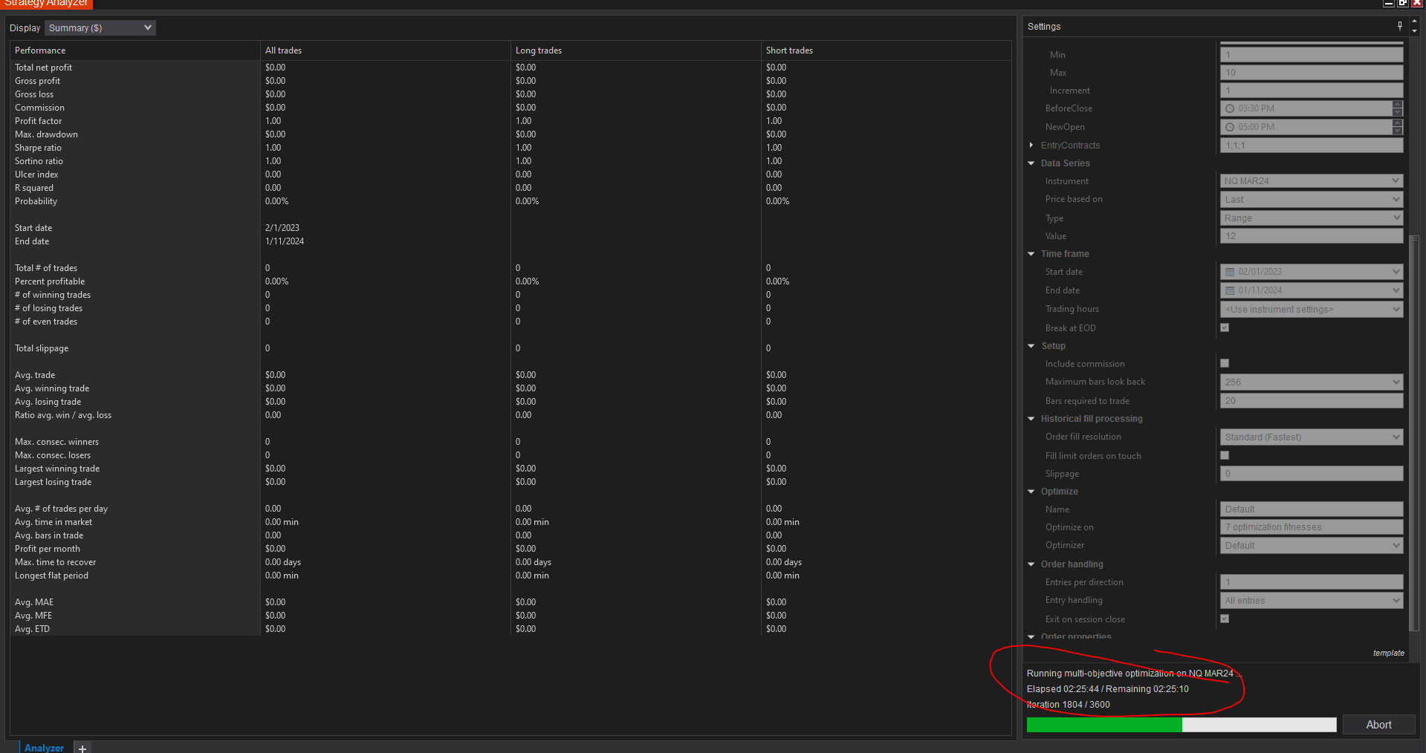Click the 1/11/2024 end date value
The image size is (1426, 753).
[285, 241]
